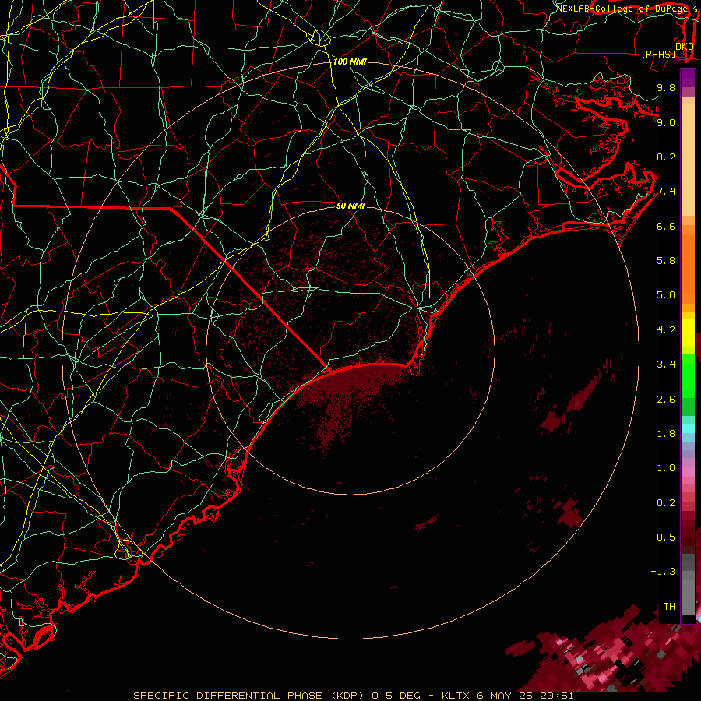701x701 pixels.
Task: Click the 0.2 scale label
Action: tap(666, 503)
